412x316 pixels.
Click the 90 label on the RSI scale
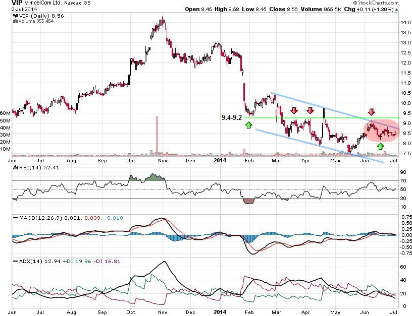(x=403, y=172)
